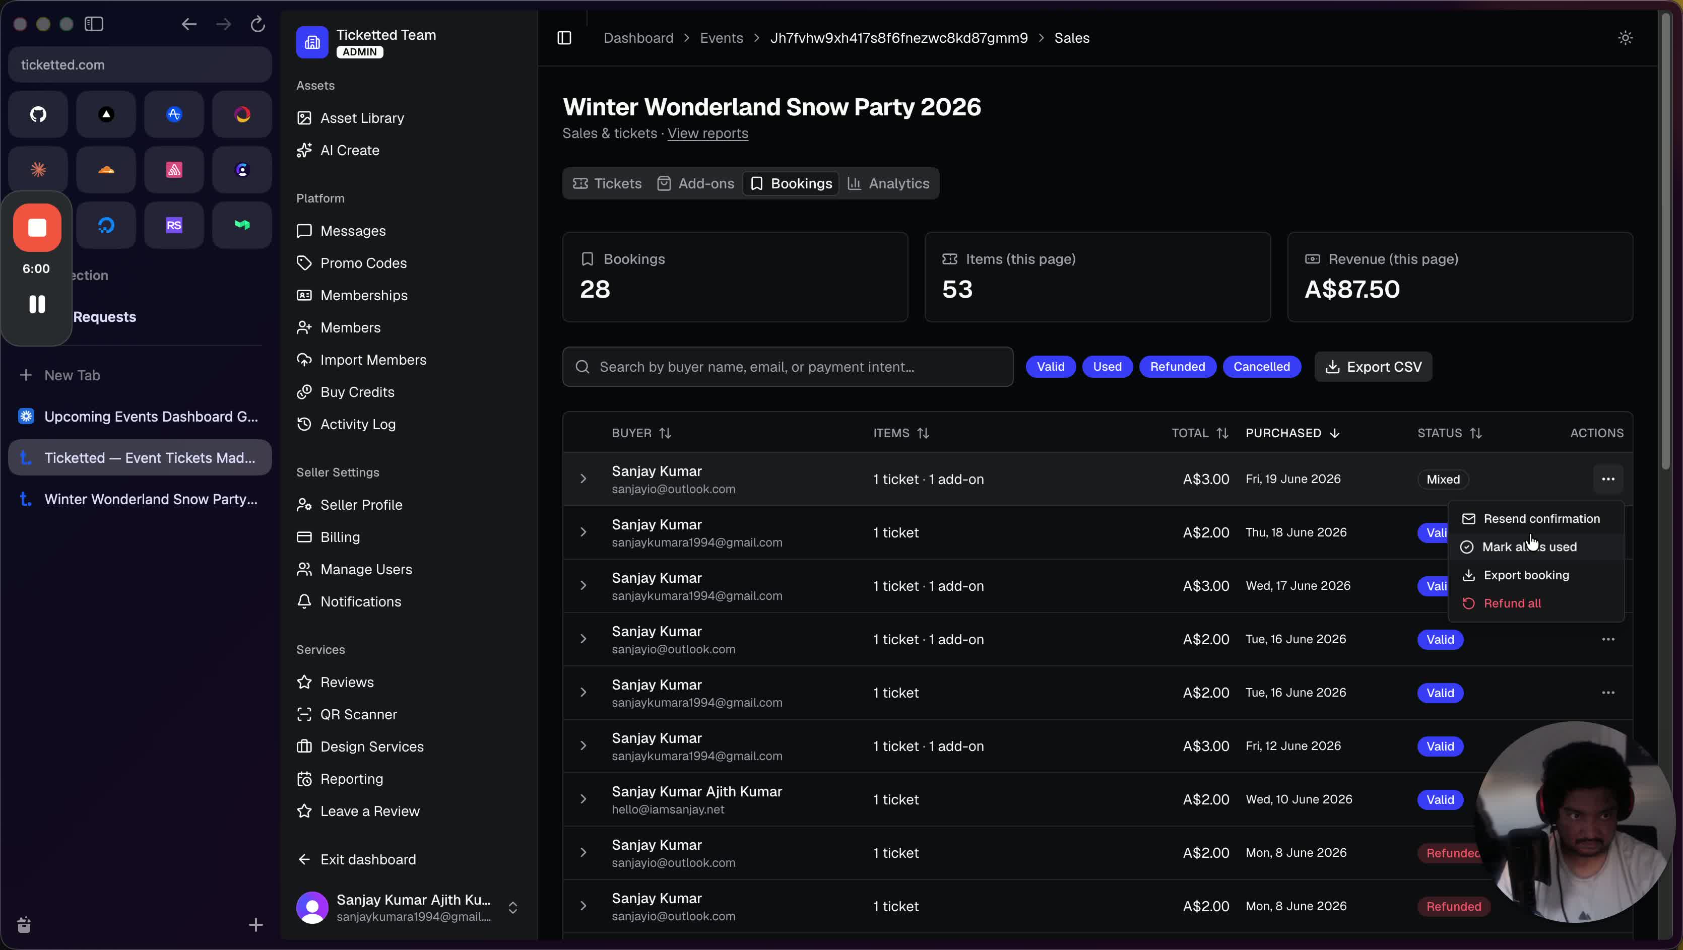Reload the page with the refresh icon
Screen dimensions: 1683x950
tap(257, 24)
